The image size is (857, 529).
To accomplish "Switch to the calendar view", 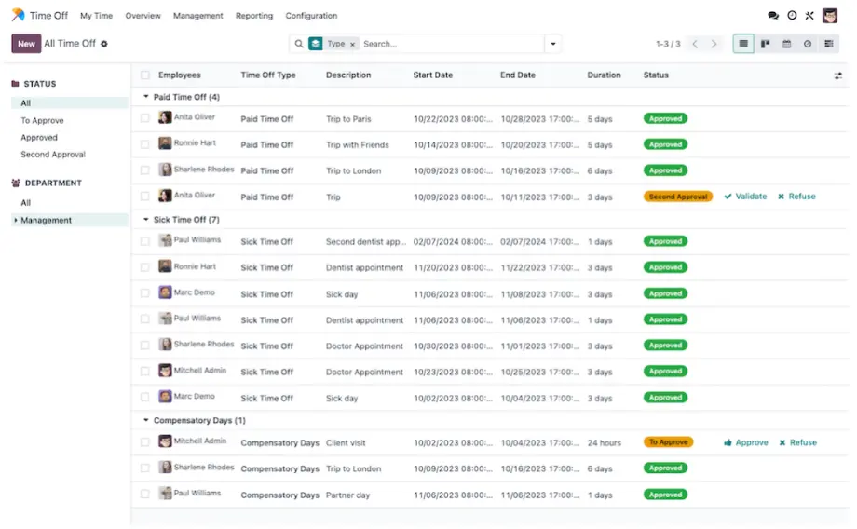I will click(x=786, y=44).
